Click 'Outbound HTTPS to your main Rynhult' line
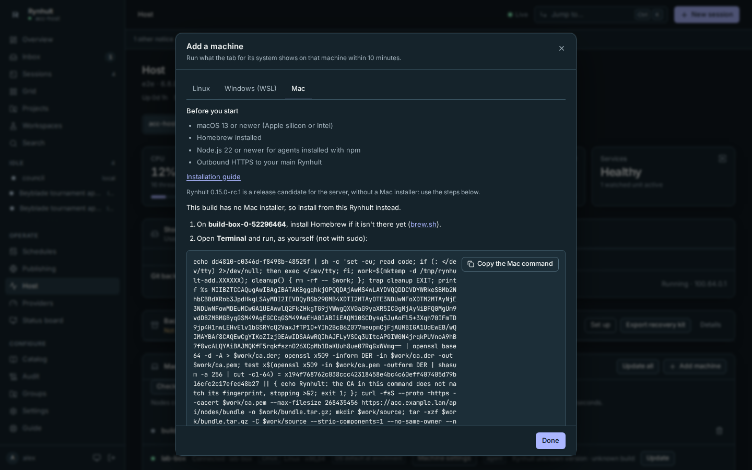 pos(259,162)
